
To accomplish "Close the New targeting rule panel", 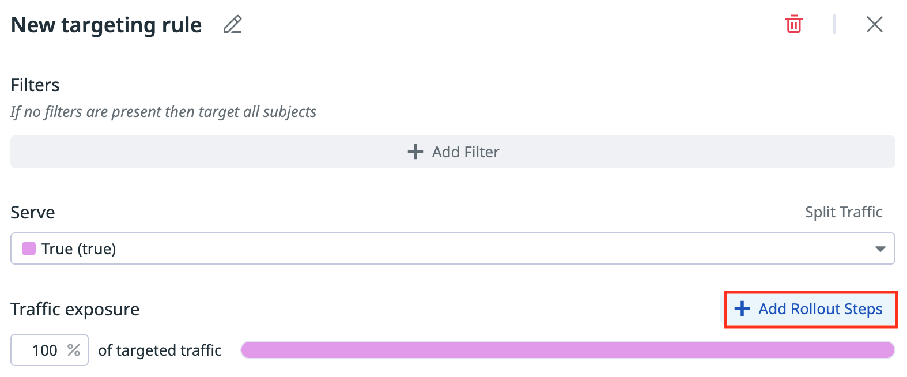I will pyautogui.click(x=874, y=24).
